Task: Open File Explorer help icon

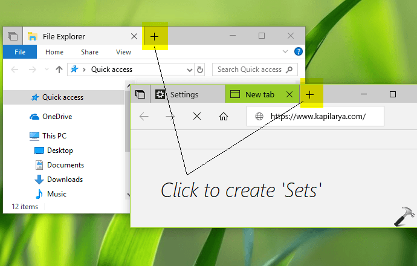Action: (298, 52)
